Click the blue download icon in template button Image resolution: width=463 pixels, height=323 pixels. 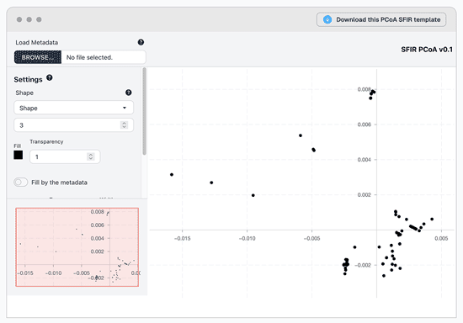click(x=327, y=19)
